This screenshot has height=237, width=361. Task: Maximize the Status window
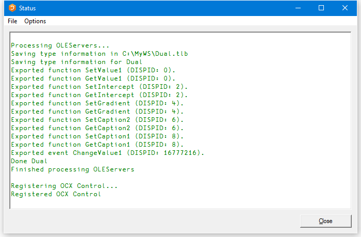[321, 8]
